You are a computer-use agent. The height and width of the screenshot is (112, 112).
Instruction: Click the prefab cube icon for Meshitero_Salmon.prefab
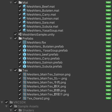point(25,62)
